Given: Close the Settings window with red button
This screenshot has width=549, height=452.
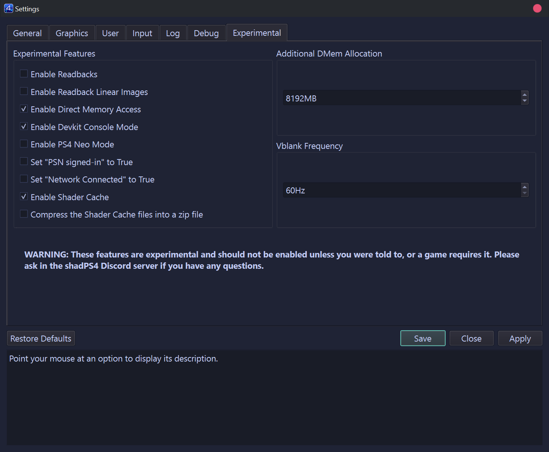Looking at the screenshot, I should tap(537, 8).
